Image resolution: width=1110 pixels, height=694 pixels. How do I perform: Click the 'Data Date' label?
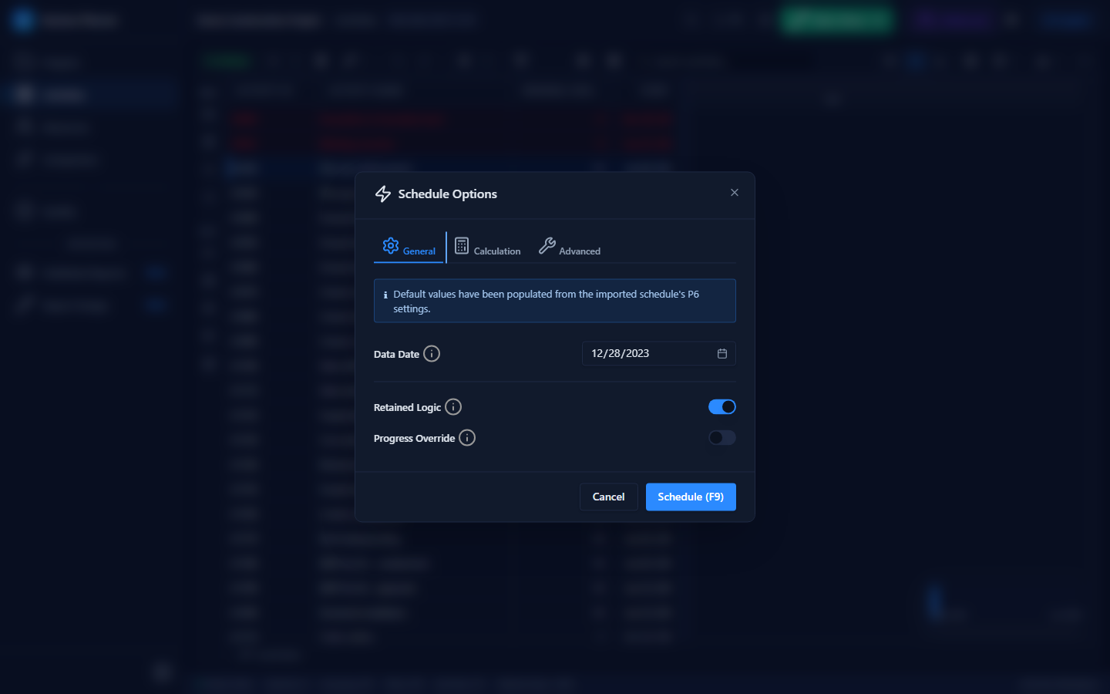[396, 355]
